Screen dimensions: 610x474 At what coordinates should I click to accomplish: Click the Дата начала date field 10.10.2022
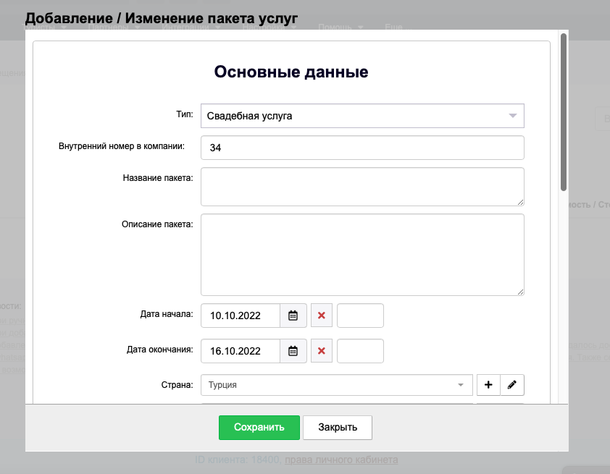(241, 316)
